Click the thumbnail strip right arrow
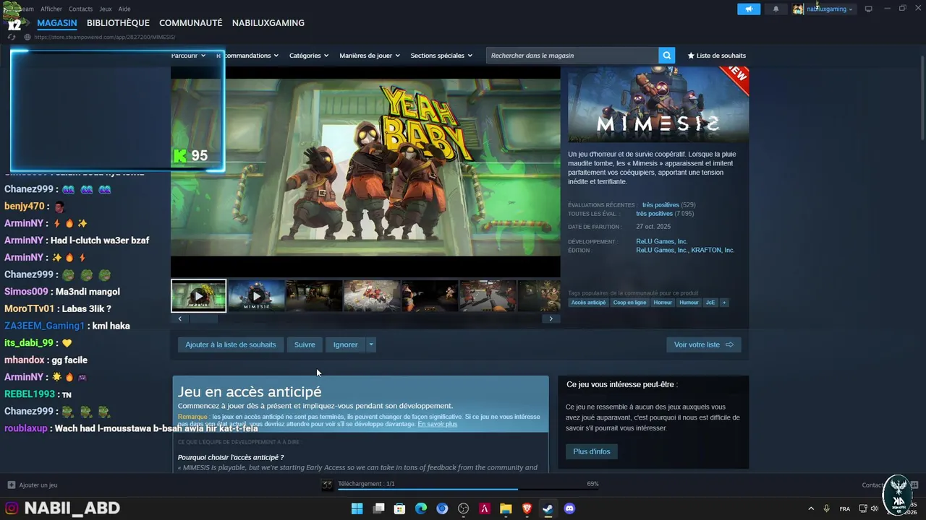The image size is (926, 520). click(x=551, y=318)
